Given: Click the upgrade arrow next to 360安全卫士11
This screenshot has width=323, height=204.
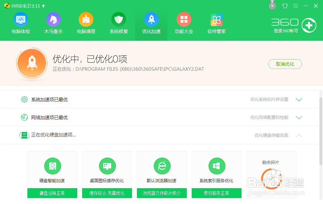Looking at the screenshot, I should 43,6.
